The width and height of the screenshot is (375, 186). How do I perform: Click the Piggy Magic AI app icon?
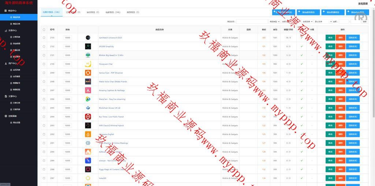point(88,170)
